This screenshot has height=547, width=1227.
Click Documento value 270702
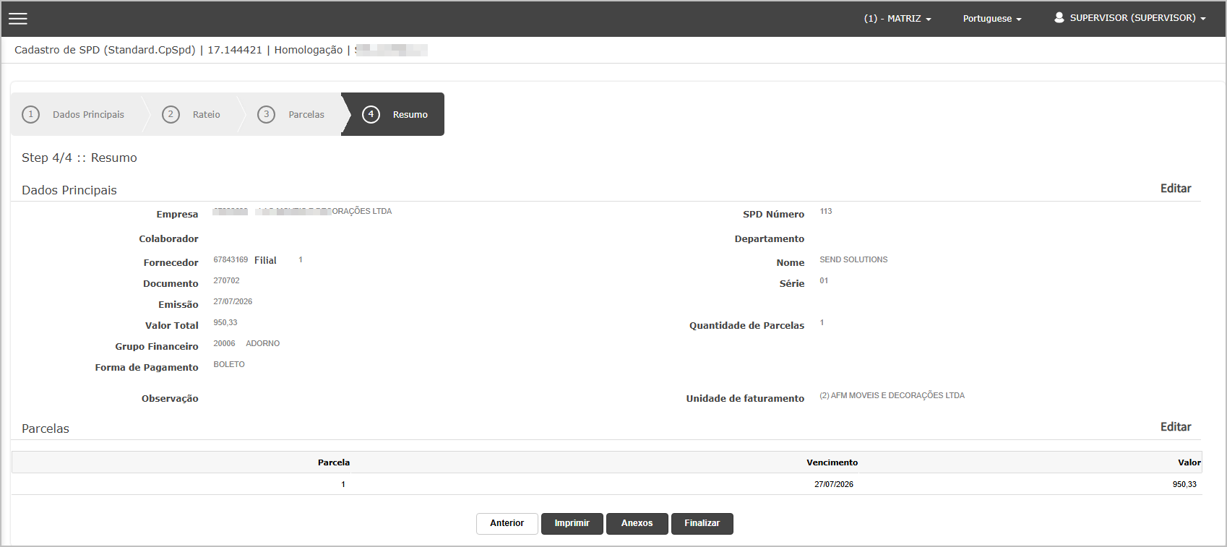(226, 280)
